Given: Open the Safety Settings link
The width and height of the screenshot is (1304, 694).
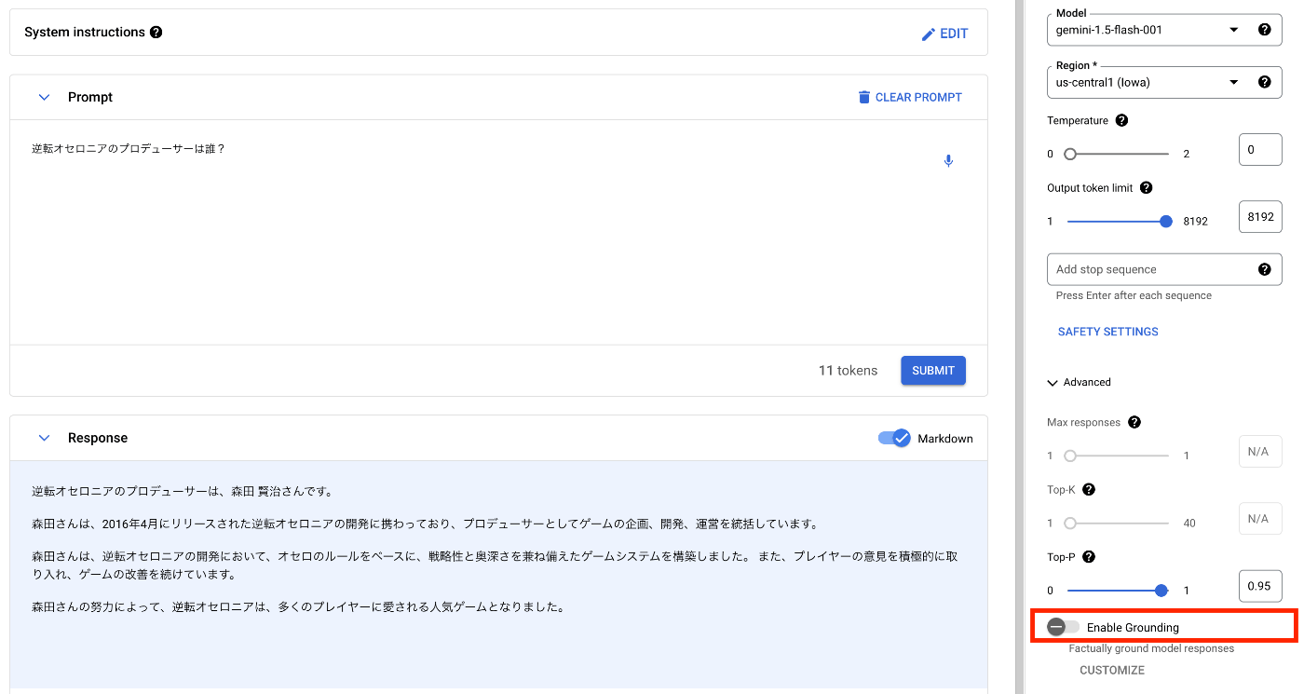Looking at the screenshot, I should coord(1107,332).
